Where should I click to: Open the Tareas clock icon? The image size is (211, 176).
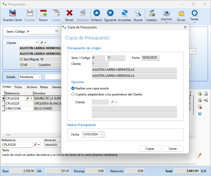(194, 13)
